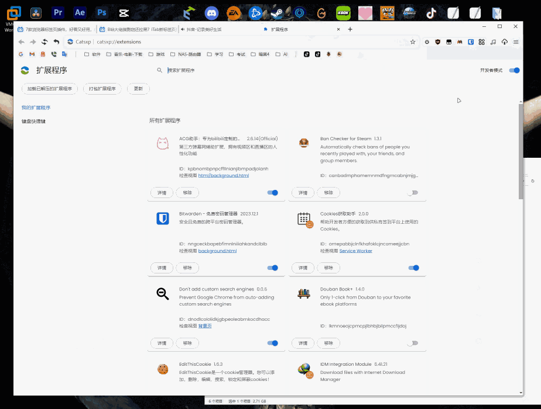This screenshot has width=541, height=409.
Task: Click the 打包扩展程序 button
Action: [102, 89]
